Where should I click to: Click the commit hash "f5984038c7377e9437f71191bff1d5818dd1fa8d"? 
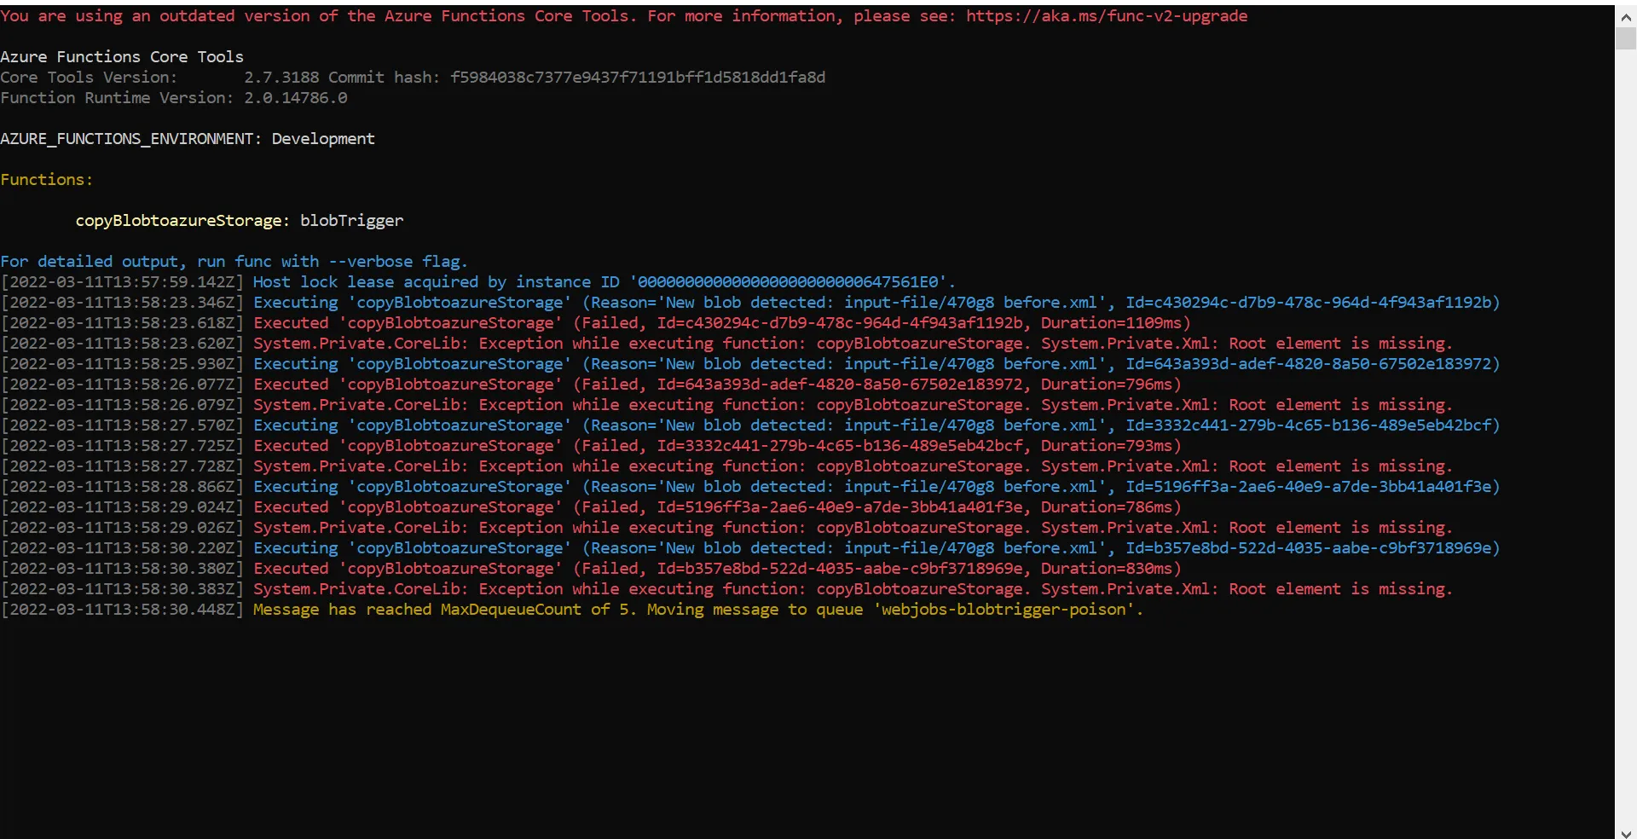[x=638, y=78]
